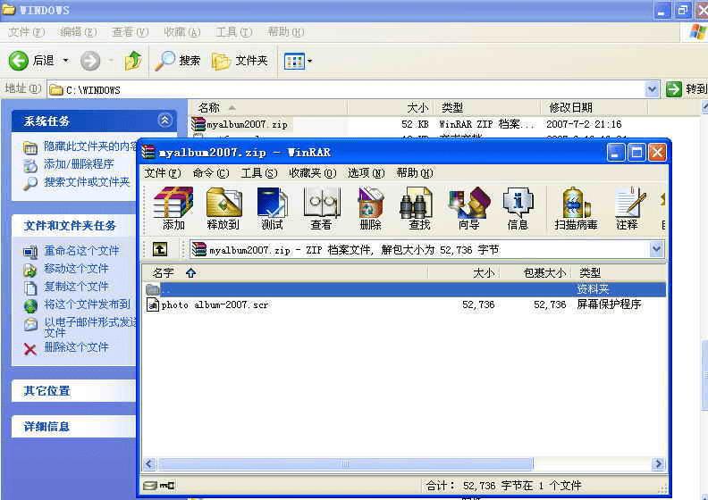This screenshot has width=708, height=500.
Task: Click E-mail this file (以电子邮件形式发送)
Action: pos(89,328)
